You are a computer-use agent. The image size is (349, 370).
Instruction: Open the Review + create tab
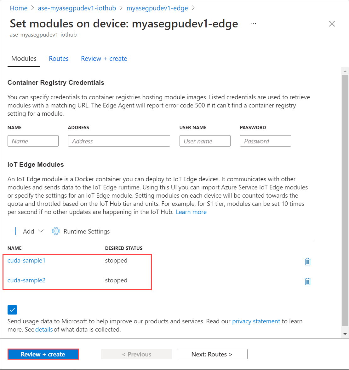(x=104, y=58)
